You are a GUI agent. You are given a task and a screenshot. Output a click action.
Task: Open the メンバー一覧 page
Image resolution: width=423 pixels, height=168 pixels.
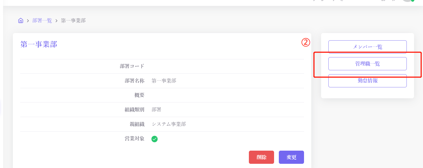coord(367,47)
